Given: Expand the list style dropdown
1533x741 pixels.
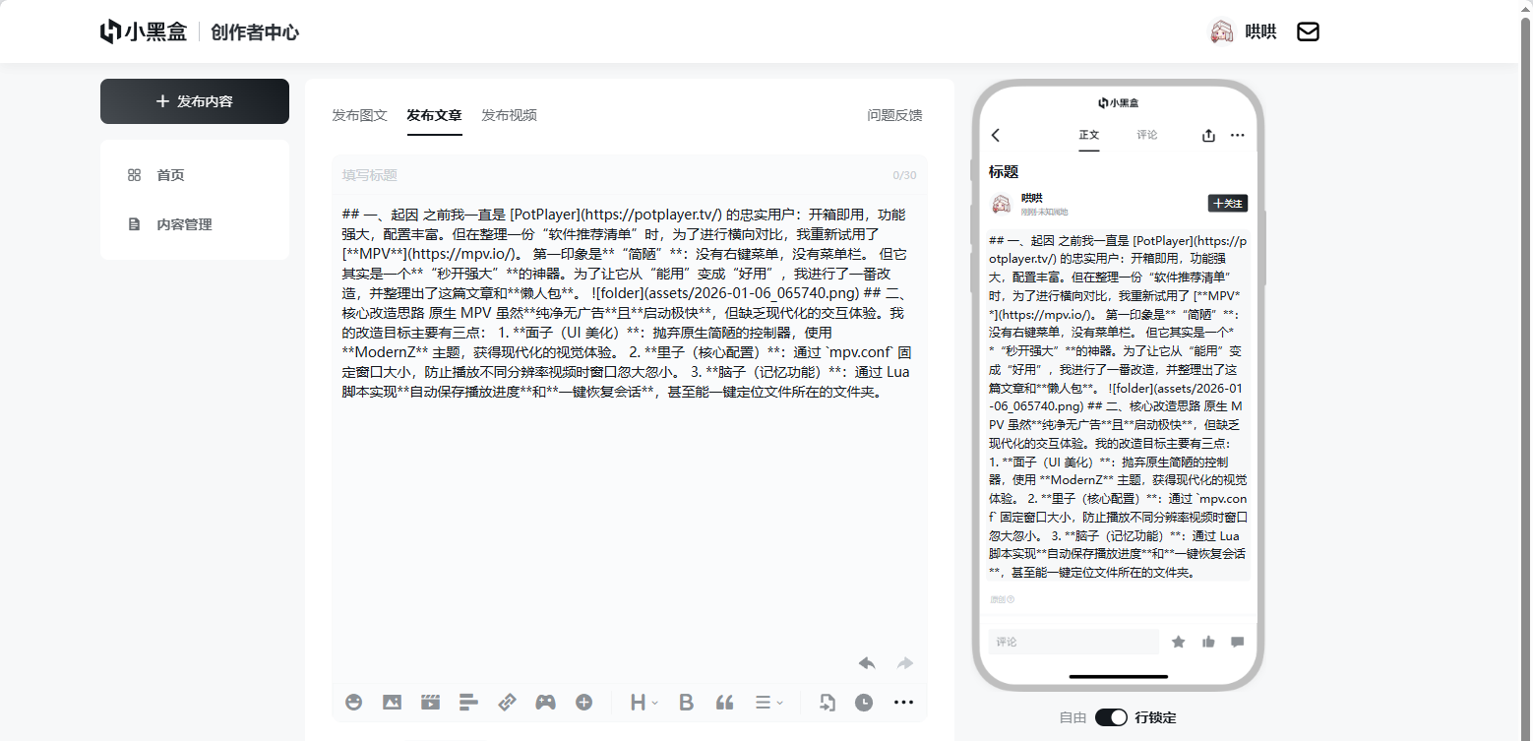Looking at the screenshot, I should tap(768, 702).
